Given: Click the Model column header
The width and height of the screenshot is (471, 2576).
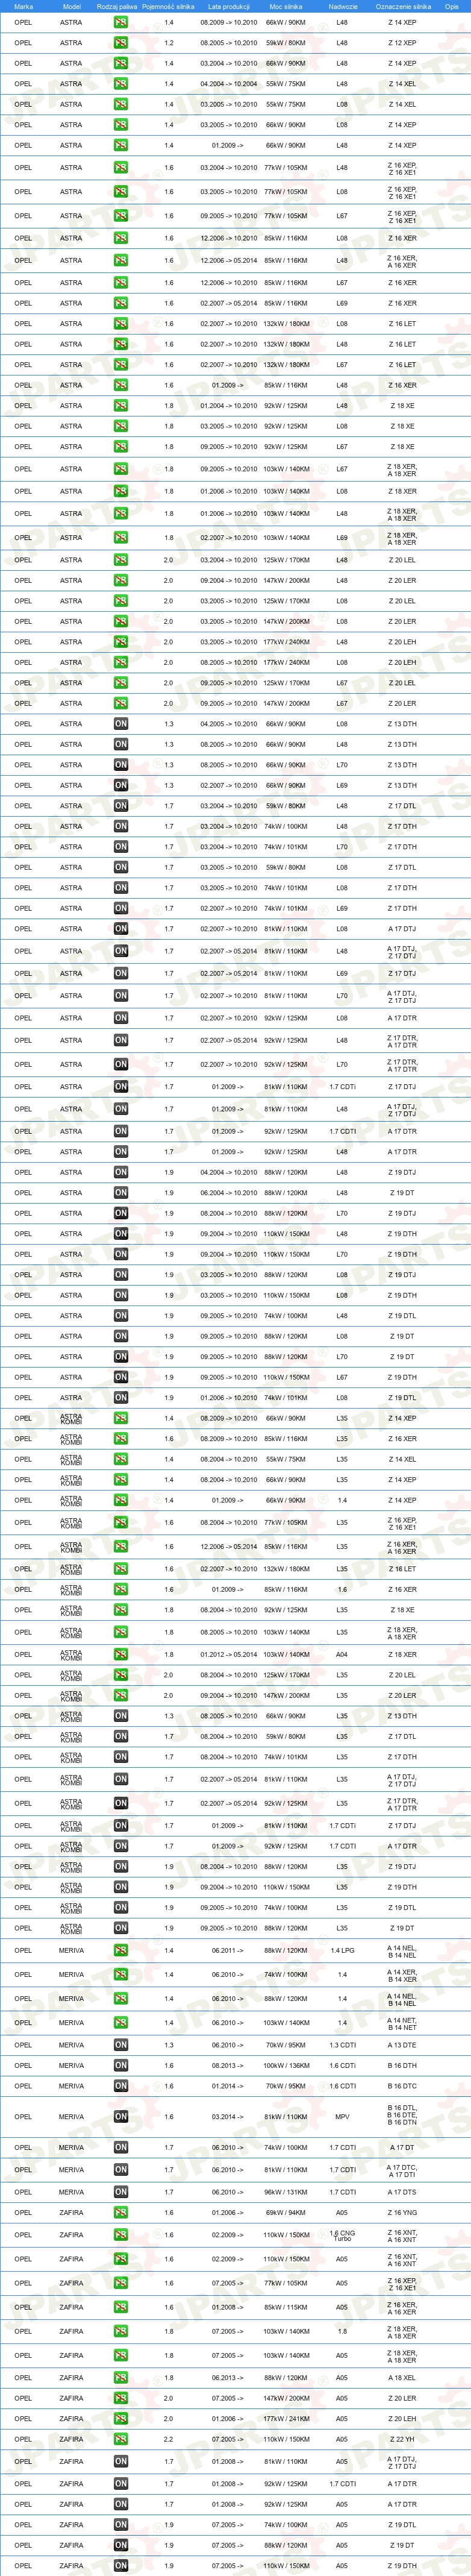Looking at the screenshot, I should pyautogui.click(x=71, y=6).
